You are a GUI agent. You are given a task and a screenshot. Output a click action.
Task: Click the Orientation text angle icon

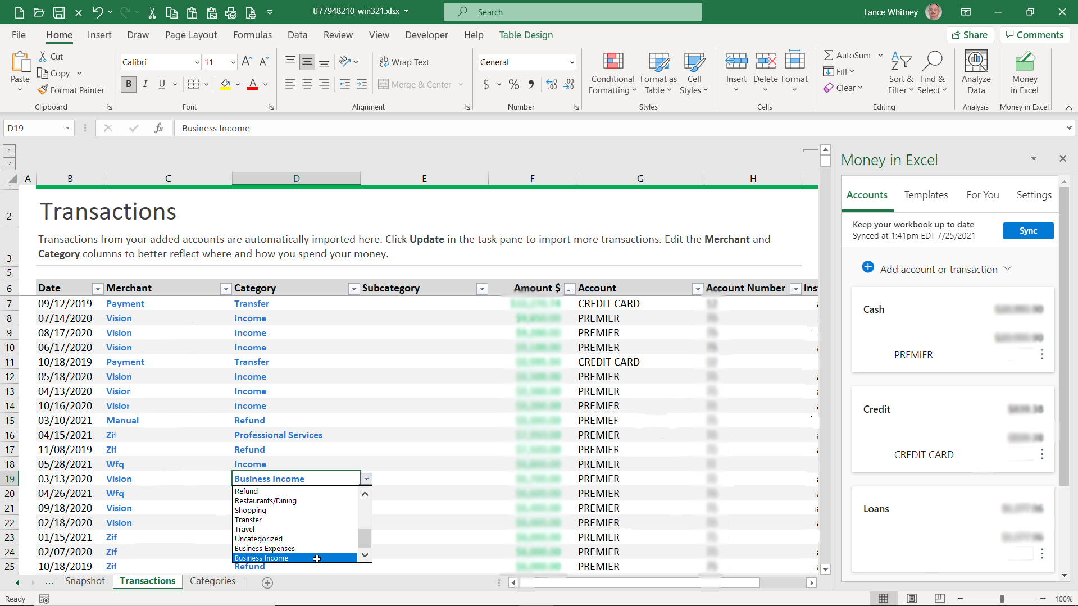point(345,62)
